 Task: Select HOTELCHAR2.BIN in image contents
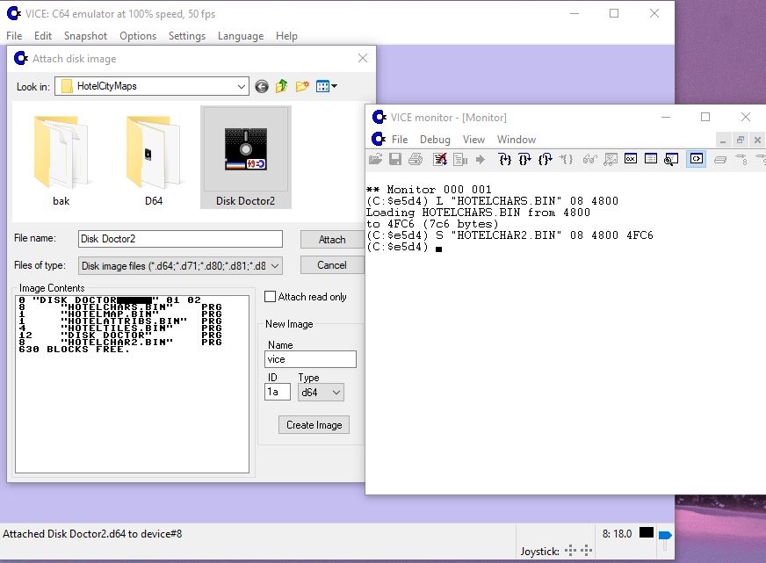point(120,343)
